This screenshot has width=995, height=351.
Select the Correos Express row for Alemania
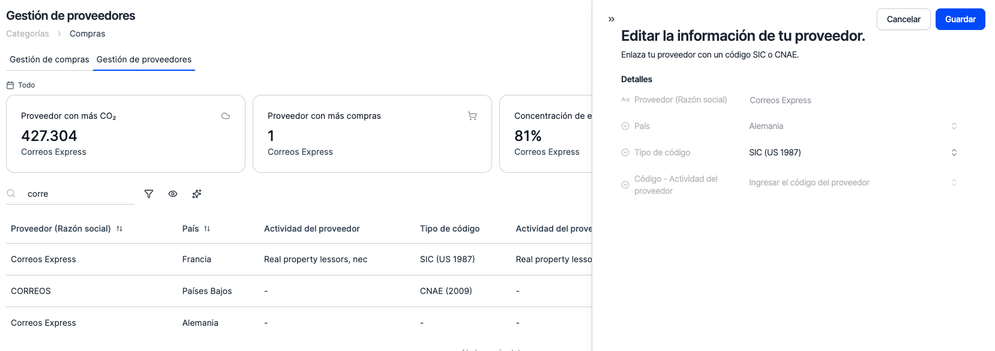tap(299, 323)
